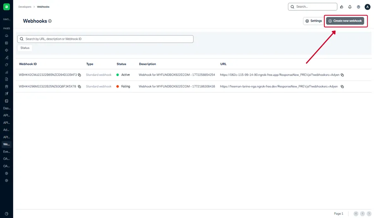The image size is (374, 218).
Task: Click description ending 1772258854254
Action: (177, 75)
